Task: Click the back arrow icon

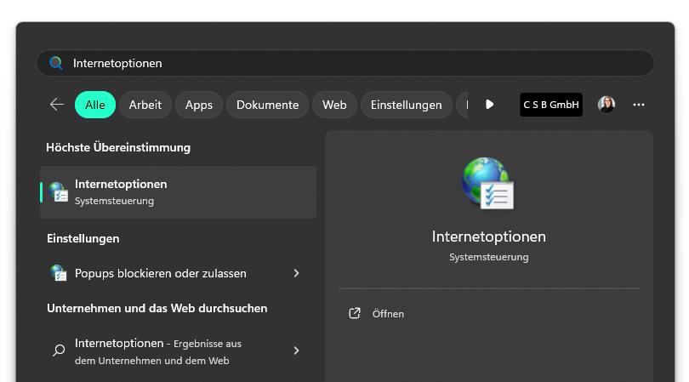Action: pos(57,105)
